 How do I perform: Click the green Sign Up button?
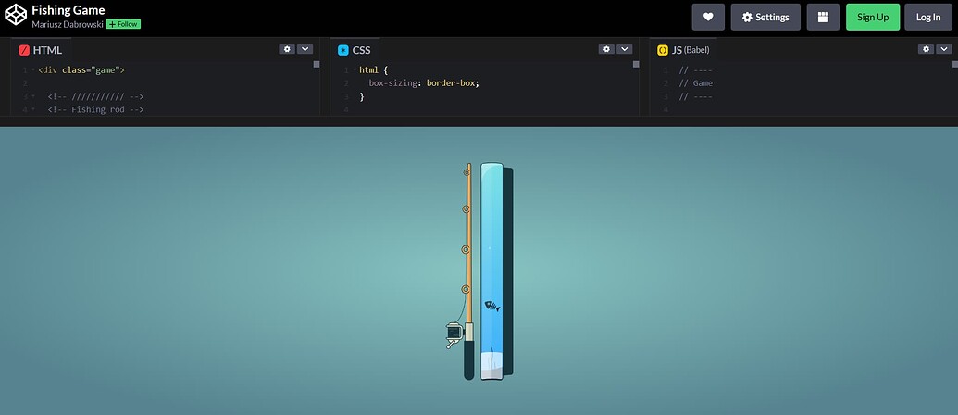coord(872,17)
